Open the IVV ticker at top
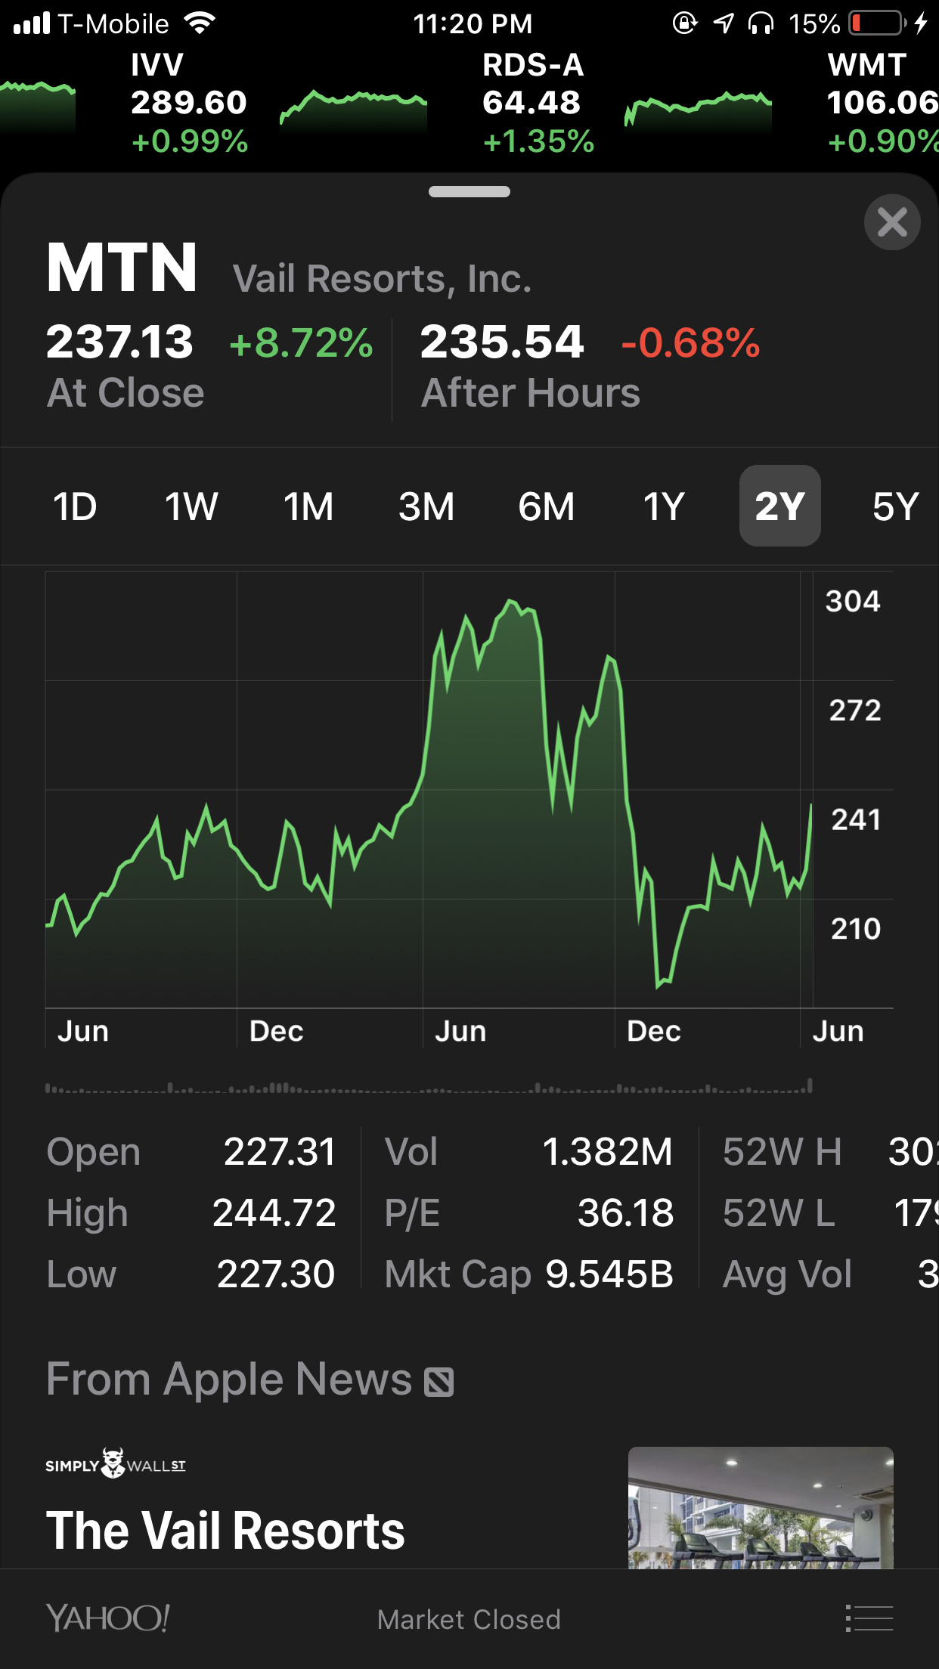 (x=188, y=103)
